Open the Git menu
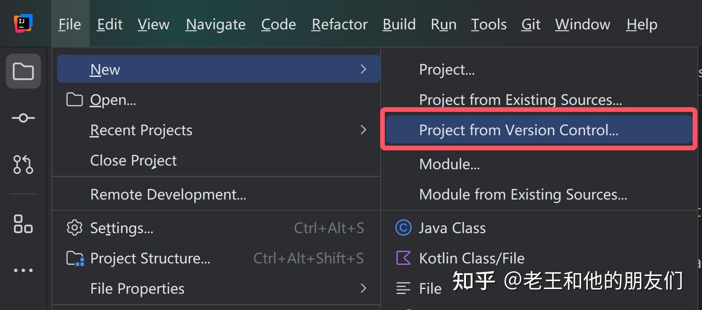The height and width of the screenshot is (310, 702). (x=531, y=24)
